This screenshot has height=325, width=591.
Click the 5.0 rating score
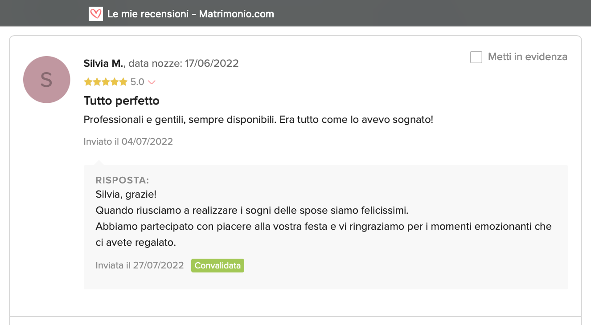tap(137, 82)
